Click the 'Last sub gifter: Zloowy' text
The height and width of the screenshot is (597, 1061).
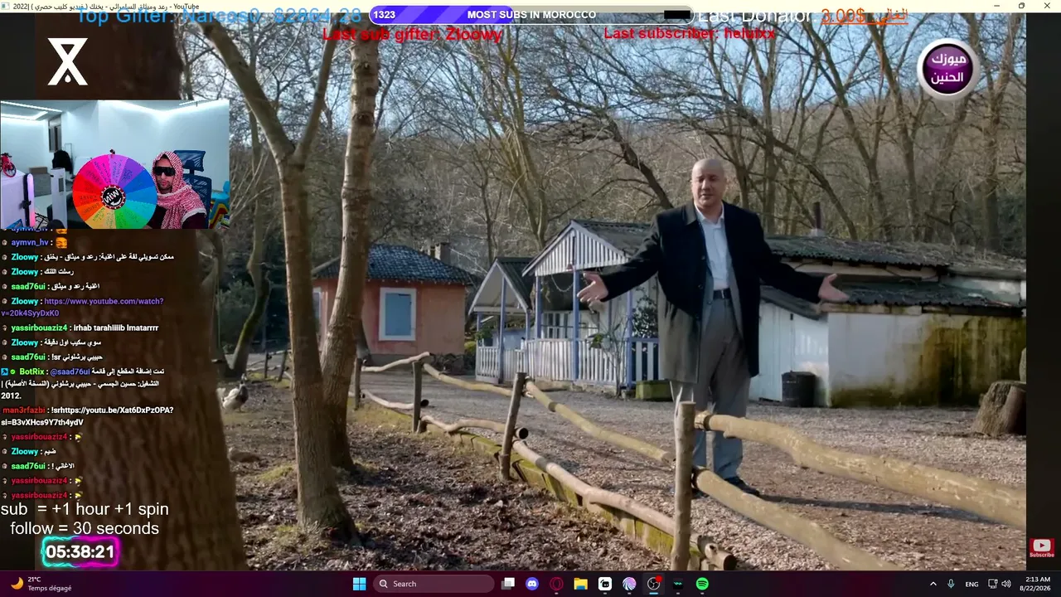coord(413,34)
